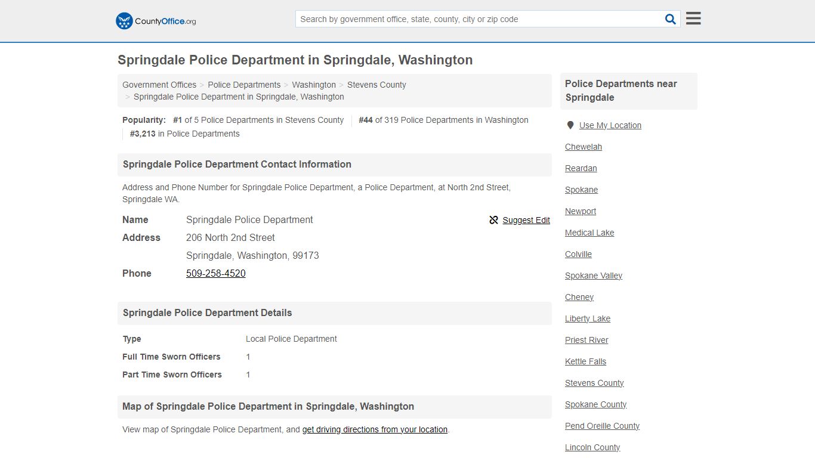Screen dimensions: 815x458
Task: Click 'Springdale, Washington, 99173' text
Action: pyautogui.click(x=252, y=255)
